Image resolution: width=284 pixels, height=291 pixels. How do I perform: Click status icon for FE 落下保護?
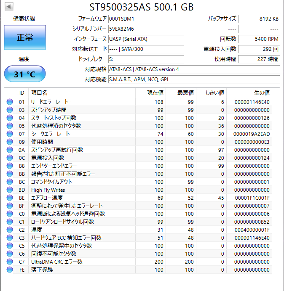pos(10,270)
